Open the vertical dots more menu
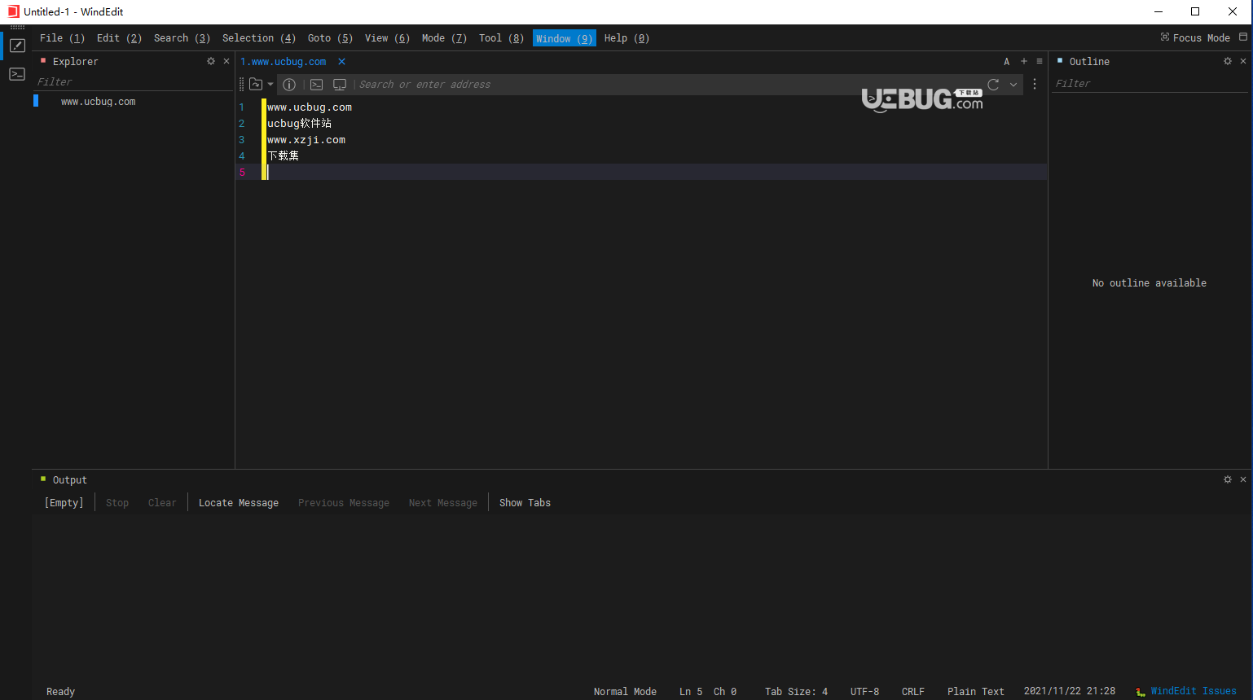 pos(1035,85)
